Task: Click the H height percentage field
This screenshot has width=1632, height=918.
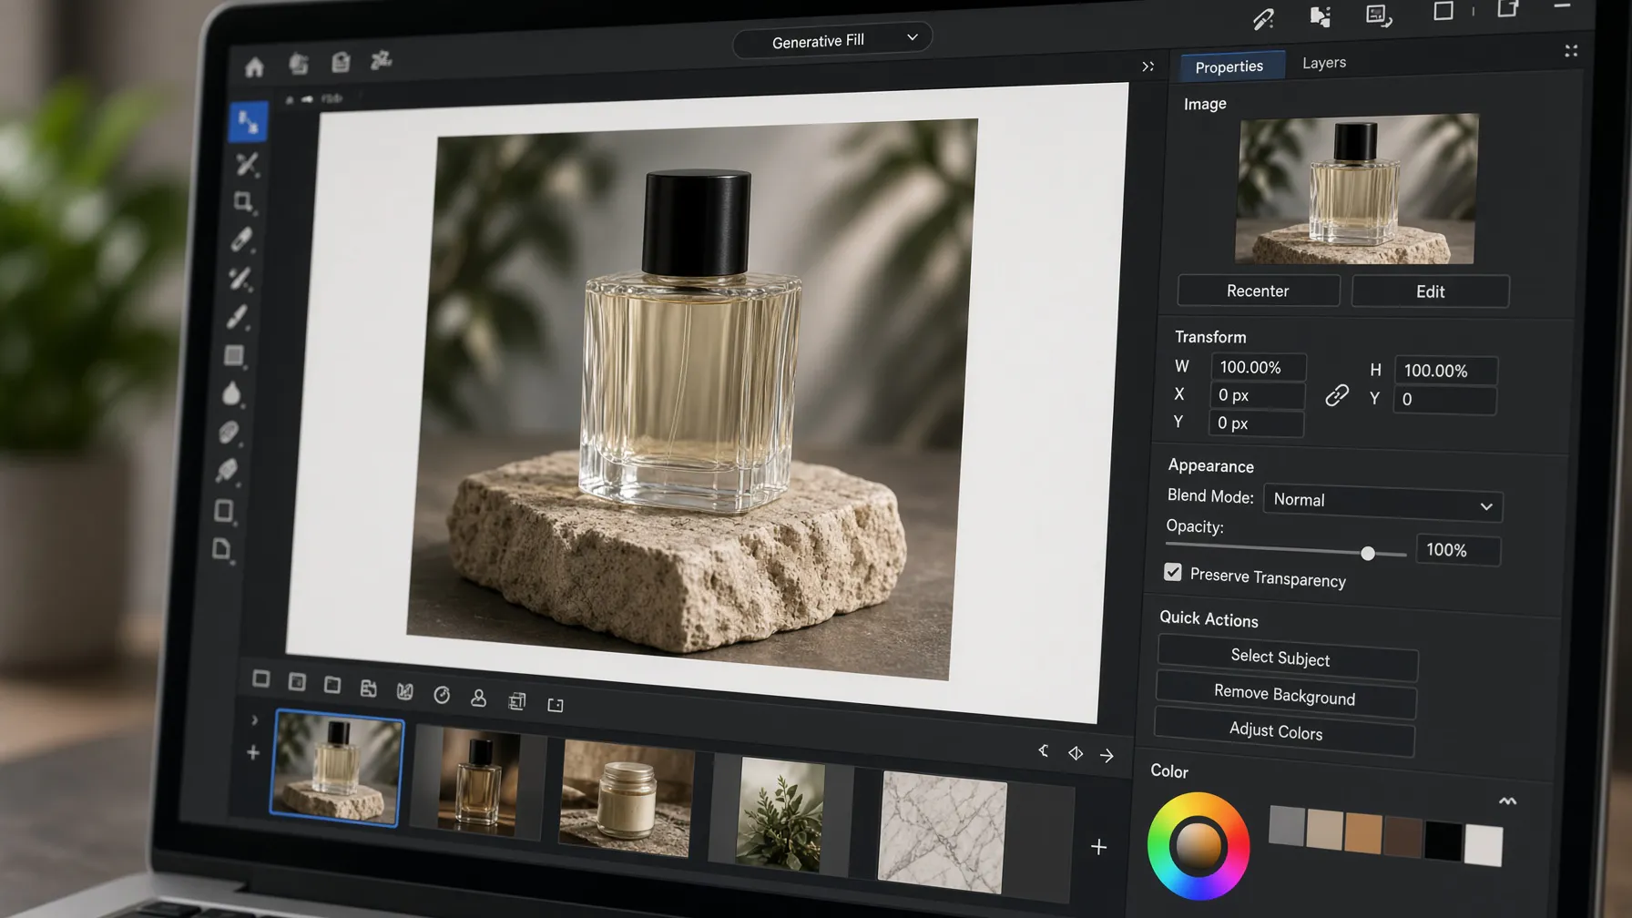Action: [1445, 371]
